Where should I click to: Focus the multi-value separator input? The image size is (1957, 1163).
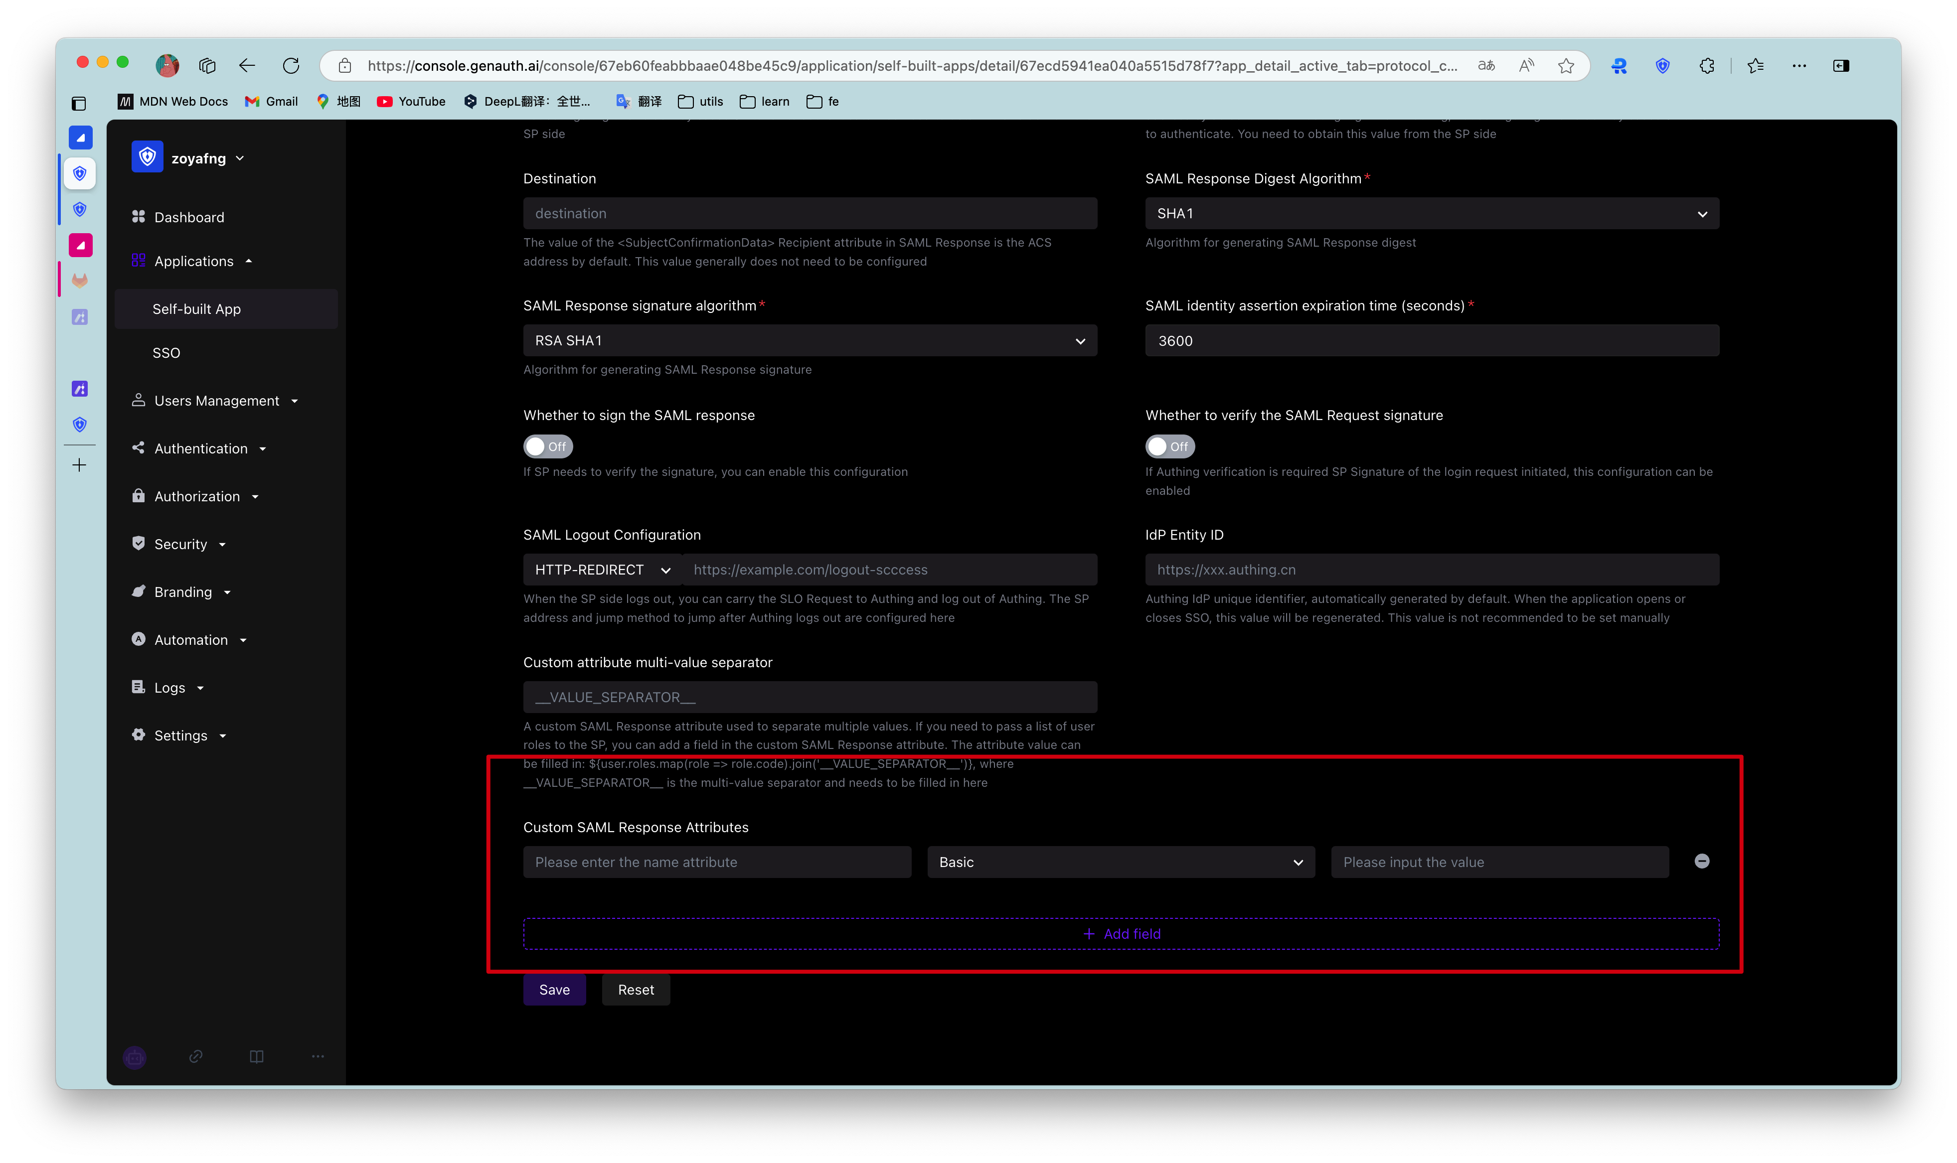(810, 698)
